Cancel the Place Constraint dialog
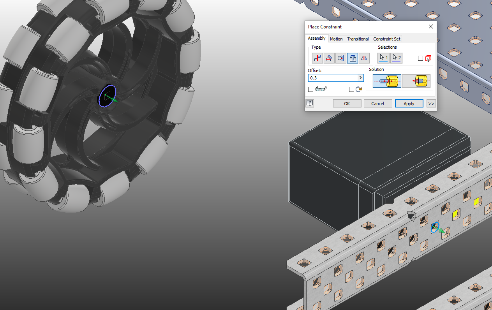The image size is (492, 310). (378, 104)
